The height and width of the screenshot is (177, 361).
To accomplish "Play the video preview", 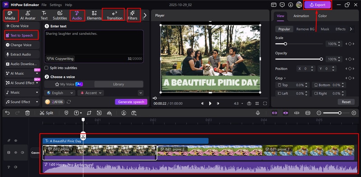I will click(210, 104).
